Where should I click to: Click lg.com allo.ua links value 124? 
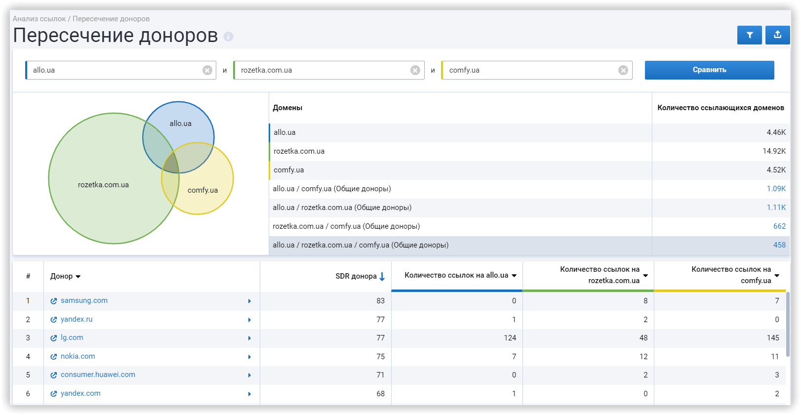(x=510, y=338)
